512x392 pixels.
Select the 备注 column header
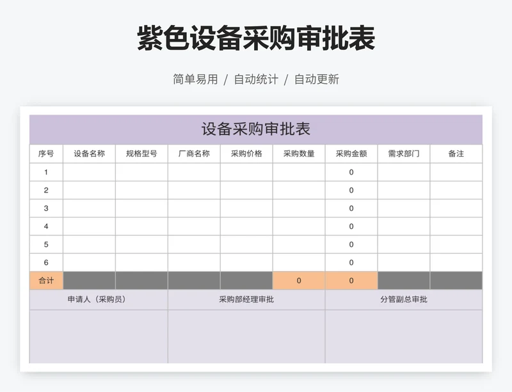(456, 153)
